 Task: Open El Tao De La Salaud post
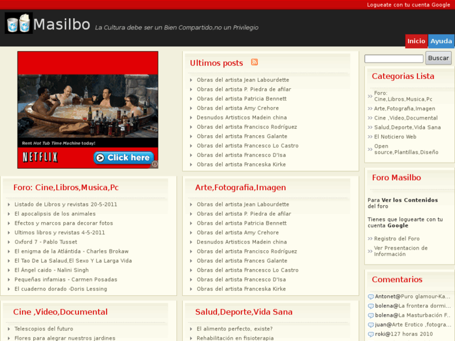click(x=73, y=261)
